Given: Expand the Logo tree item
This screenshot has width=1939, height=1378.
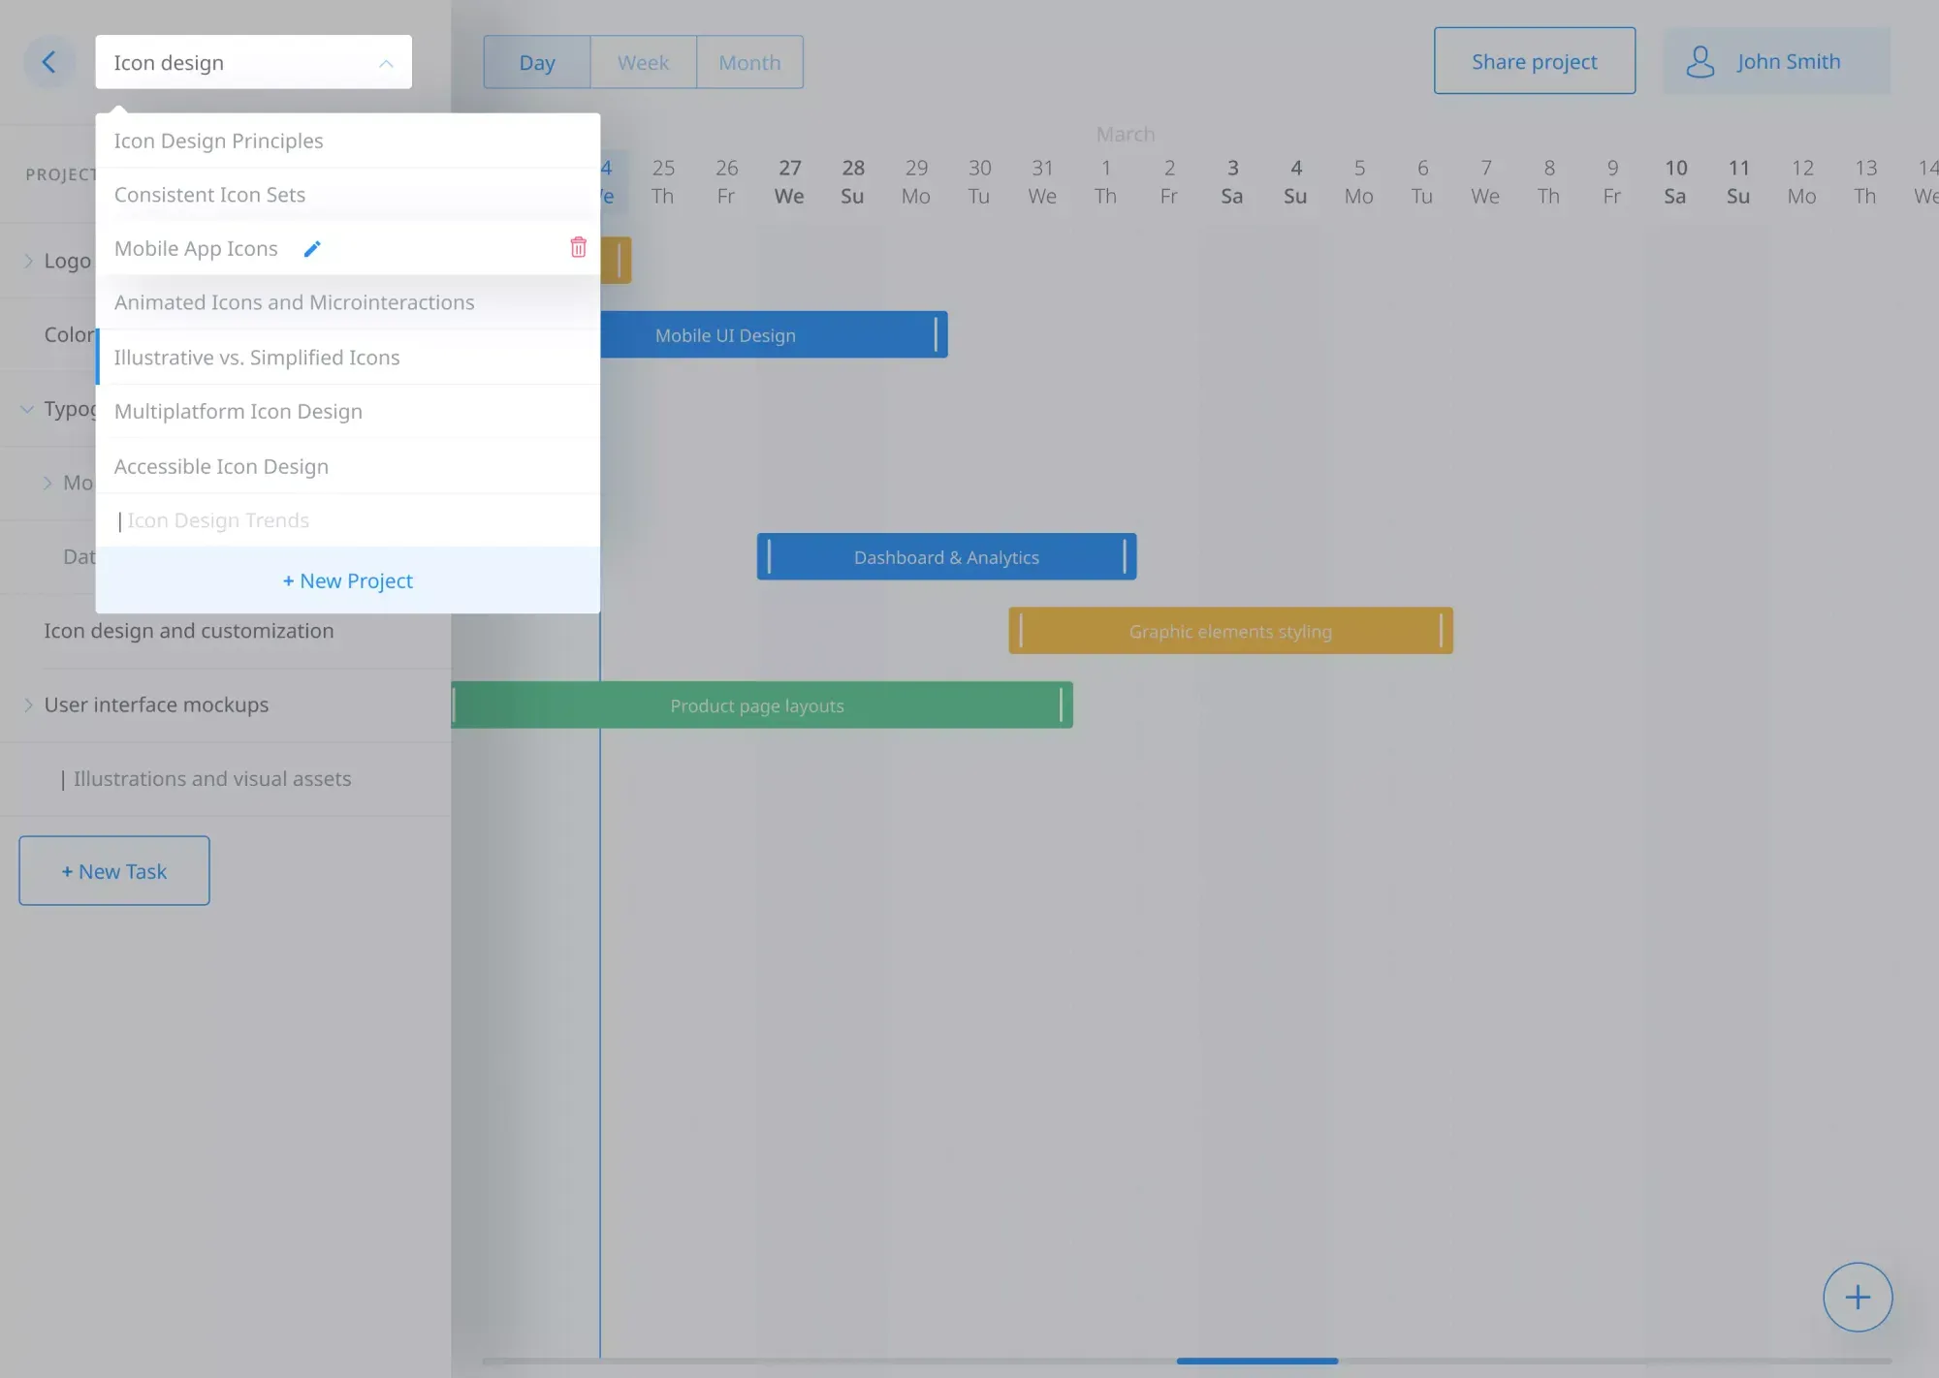Looking at the screenshot, I should (x=27, y=260).
